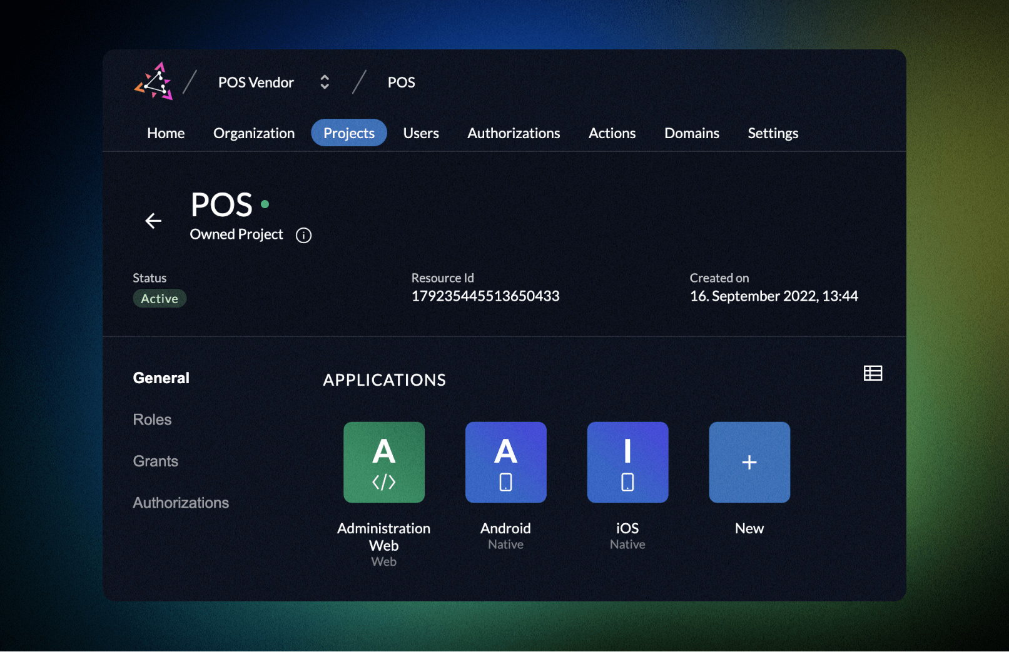Open the Android native application tile
The image size is (1009, 652).
click(505, 462)
